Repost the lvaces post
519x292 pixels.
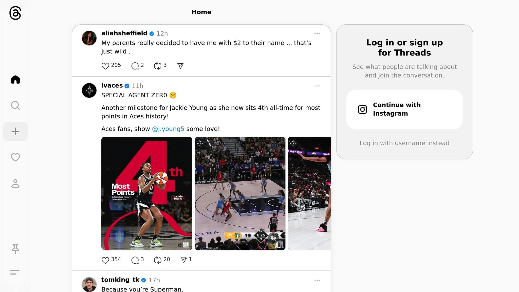[x=158, y=260]
